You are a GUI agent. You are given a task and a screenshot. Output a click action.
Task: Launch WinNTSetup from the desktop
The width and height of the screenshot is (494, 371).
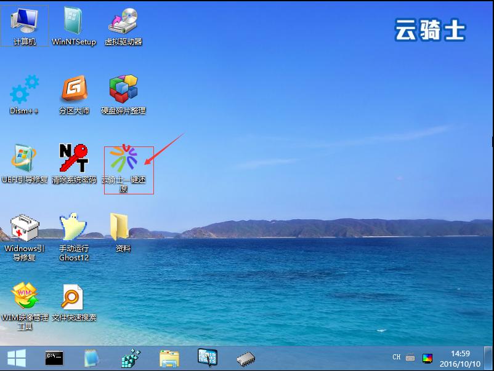(74, 22)
